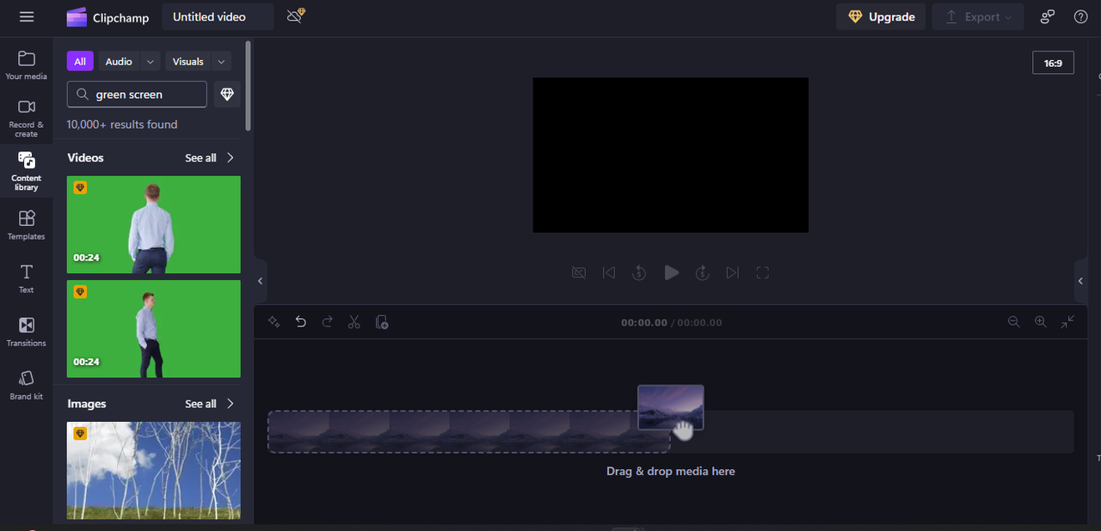Expand the right property panel arrow
The height and width of the screenshot is (531, 1101).
pyautogui.click(x=1081, y=281)
